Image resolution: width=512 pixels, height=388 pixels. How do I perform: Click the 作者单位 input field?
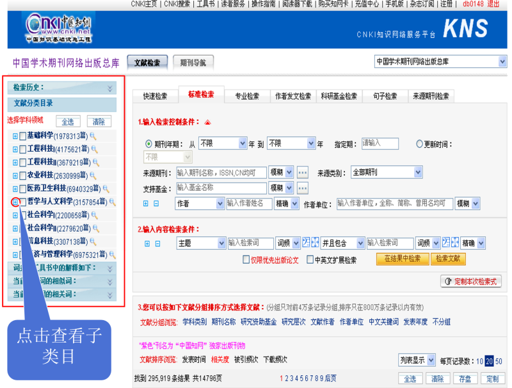tap(395, 204)
